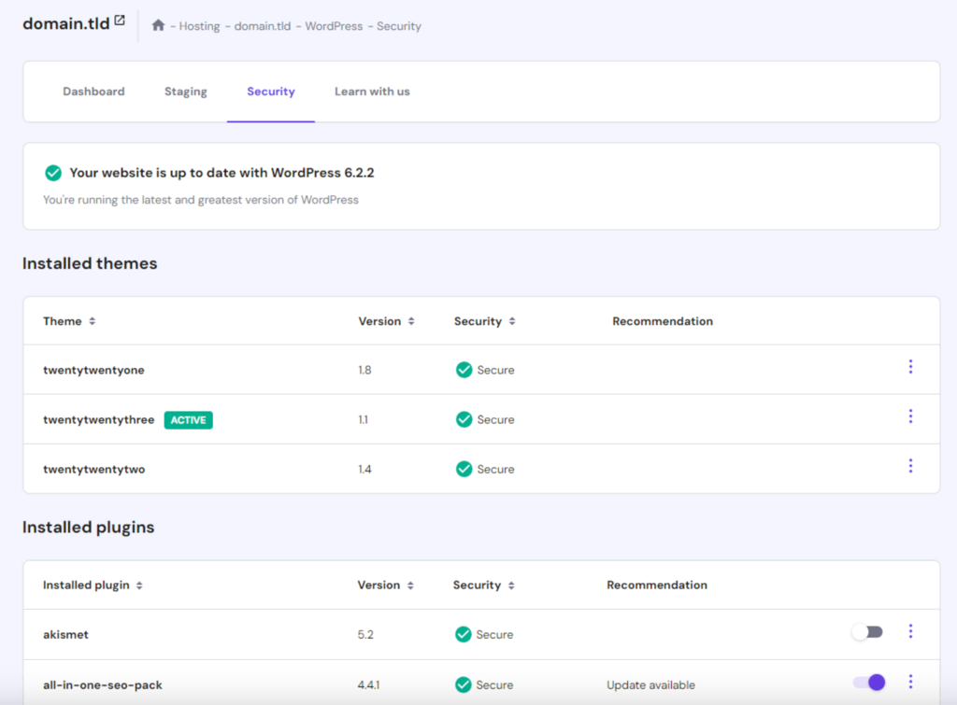The width and height of the screenshot is (957, 705).
Task: Open domain.tld external link icon
Action: (120, 21)
